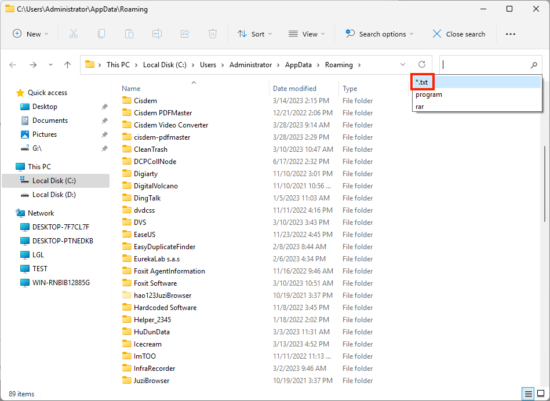
Task: Open the See more ellipsis button
Action: click(510, 34)
